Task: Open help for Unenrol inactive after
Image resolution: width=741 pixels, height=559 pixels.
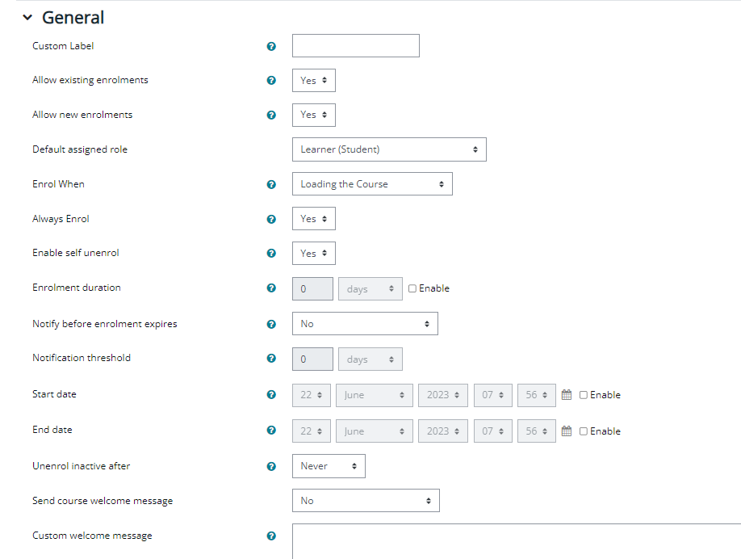Action: point(271,466)
